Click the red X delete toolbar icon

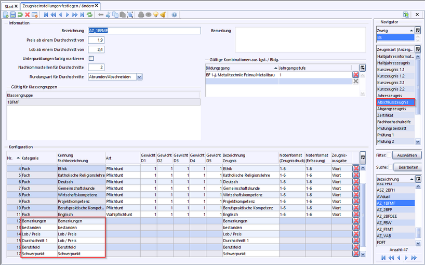coord(28,15)
